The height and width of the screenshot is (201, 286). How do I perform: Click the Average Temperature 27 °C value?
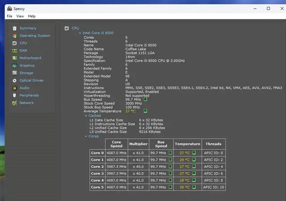130,111
